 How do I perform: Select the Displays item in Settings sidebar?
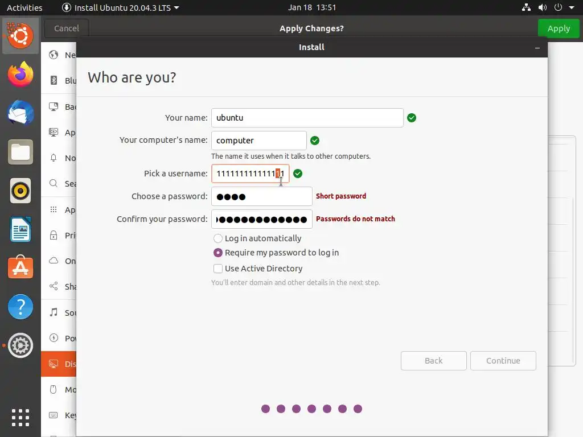(x=59, y=364)
